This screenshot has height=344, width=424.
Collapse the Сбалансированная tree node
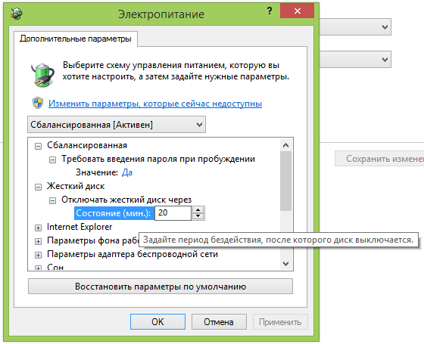point(38,147)
